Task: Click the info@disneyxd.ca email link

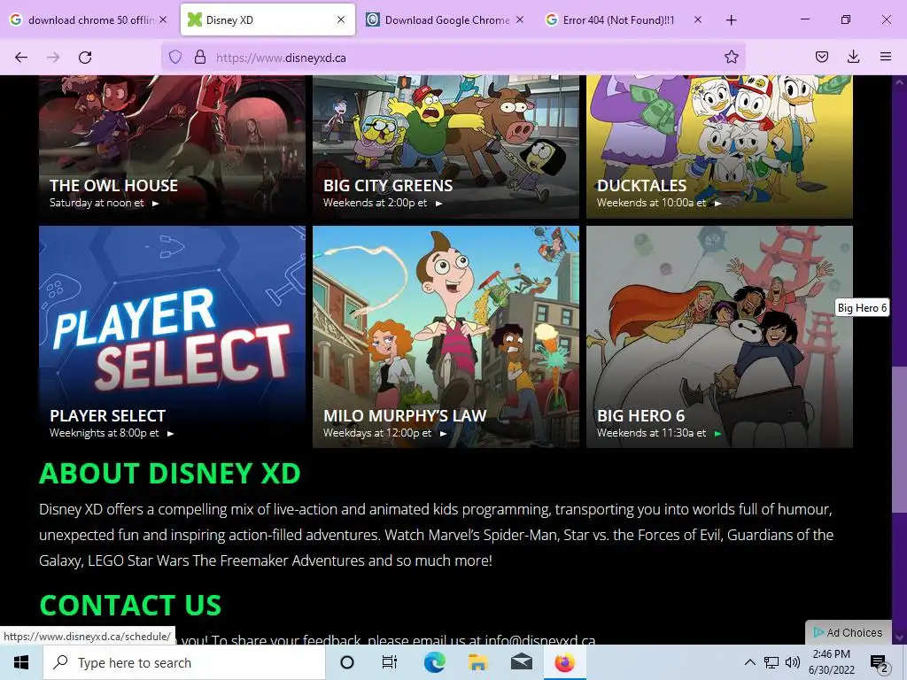Action: coord(539,640)
